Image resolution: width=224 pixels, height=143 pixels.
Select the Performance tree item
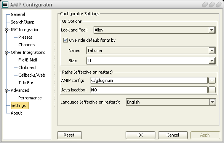click(30, 98)
